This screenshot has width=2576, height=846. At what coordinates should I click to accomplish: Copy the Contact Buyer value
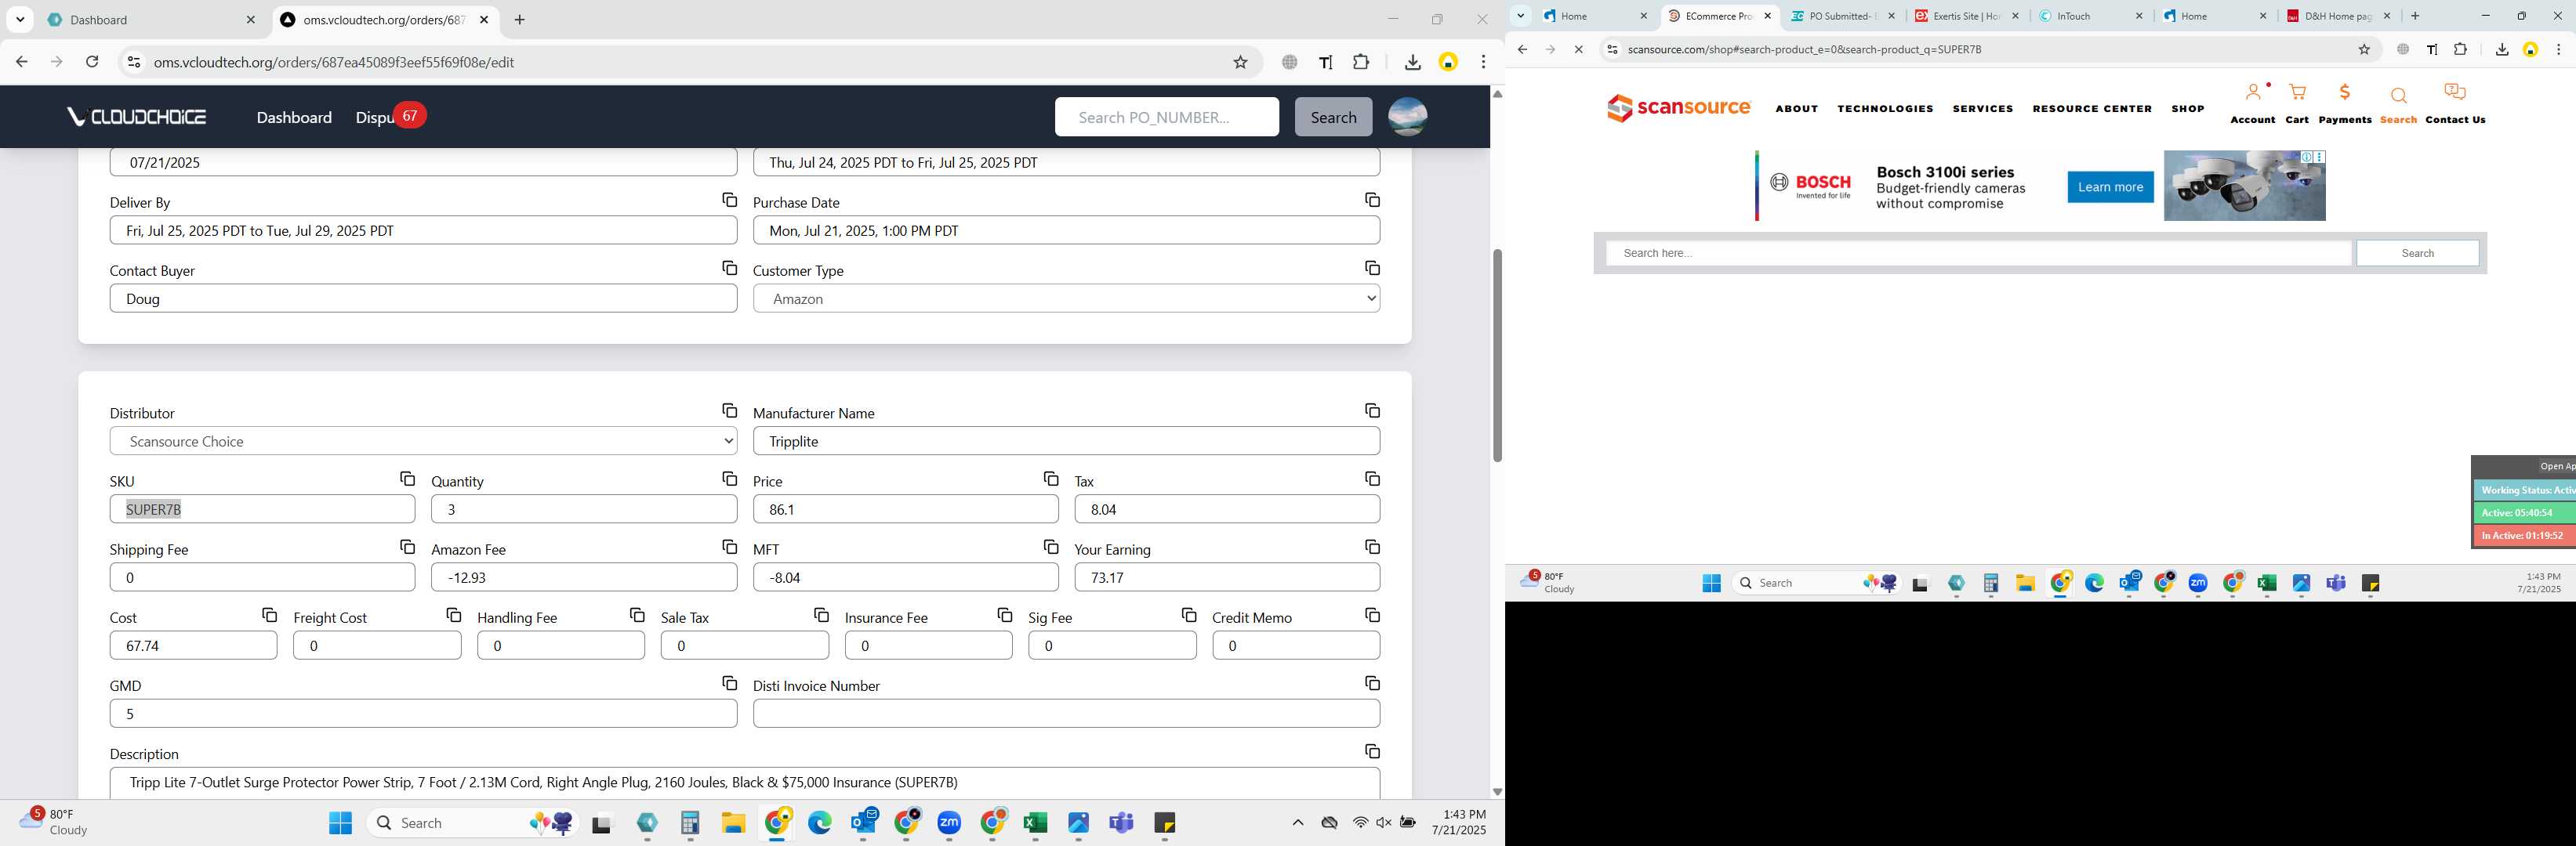tap(729, 269)
